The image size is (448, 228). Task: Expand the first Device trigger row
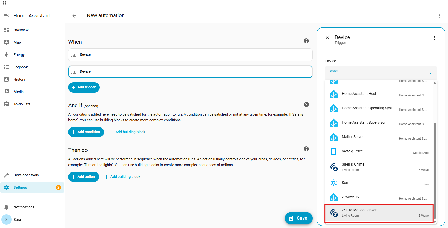click(190, 55)
